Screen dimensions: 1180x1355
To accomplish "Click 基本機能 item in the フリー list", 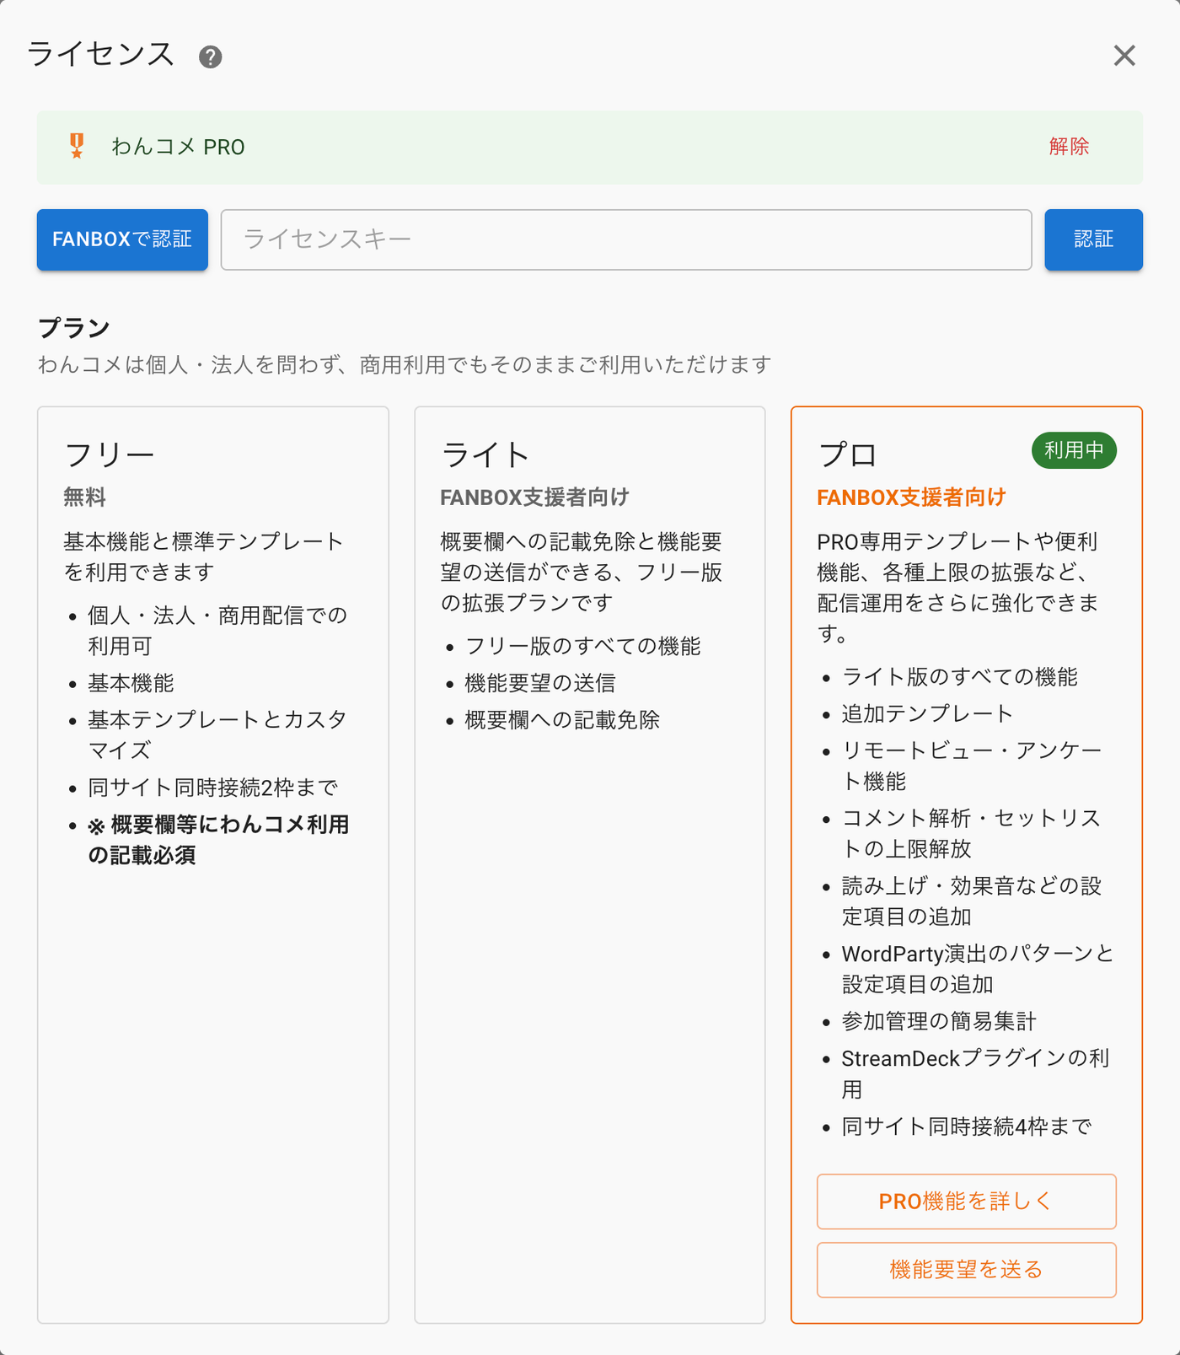I will point(131,683).
